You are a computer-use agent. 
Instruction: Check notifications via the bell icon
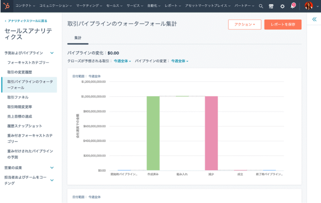point(292,6)
